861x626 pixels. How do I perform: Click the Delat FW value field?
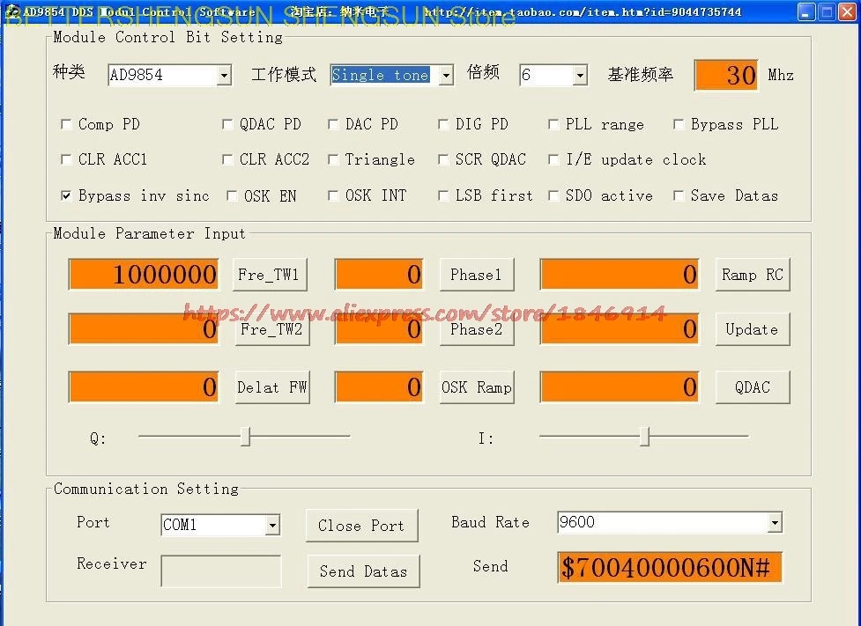click(144, 387)
